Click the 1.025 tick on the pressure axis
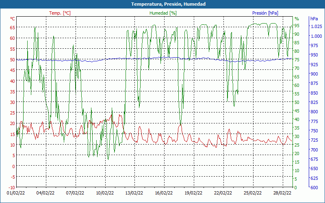325x203 pixels. [x=316, y=26]
